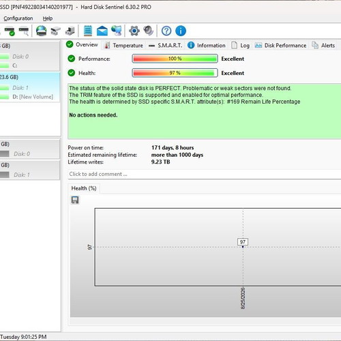Save the health graph with floppy icon
Image resolution: width=341 pixels, height=341 pixels.
(x=75, y=200)
